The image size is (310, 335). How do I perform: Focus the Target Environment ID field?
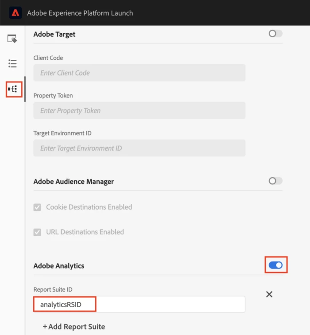coord(139,148)
